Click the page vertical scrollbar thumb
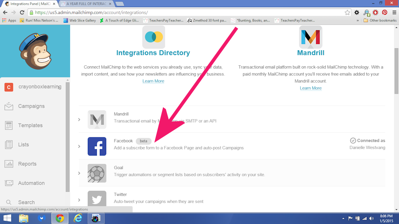Image resolution: width=399 pixels, height=224 pixels. coord(397,71)
